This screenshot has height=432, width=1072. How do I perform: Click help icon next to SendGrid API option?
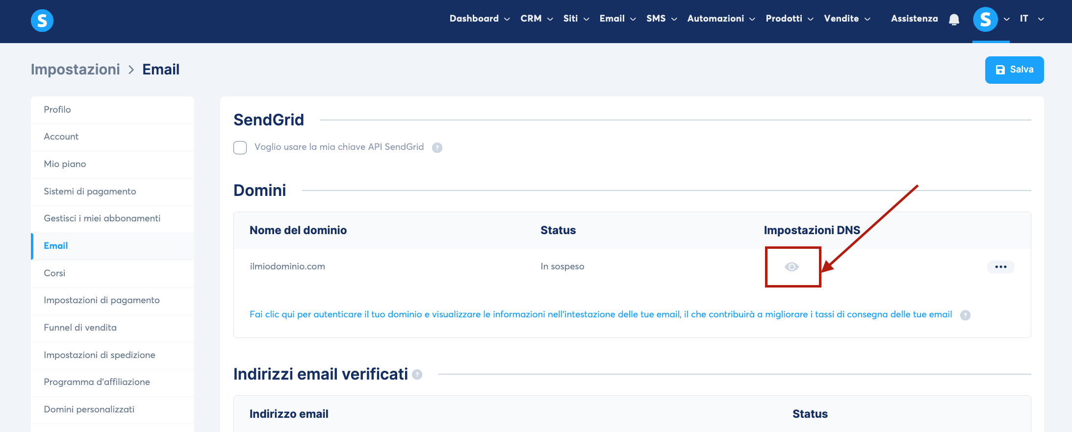(x=437, y=147)
